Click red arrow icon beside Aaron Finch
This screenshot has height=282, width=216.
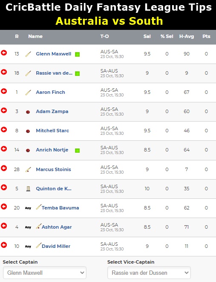[4, 91]
